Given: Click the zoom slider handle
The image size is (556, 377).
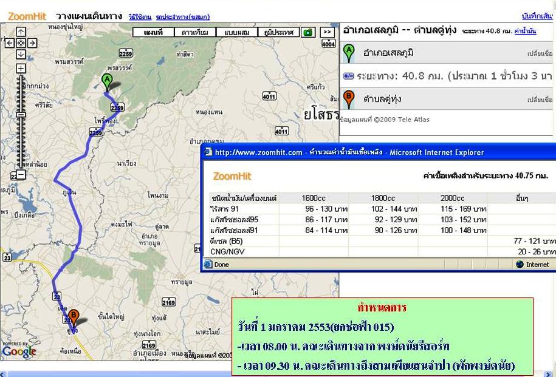Looking at the screenshot, I should point(21,114).
